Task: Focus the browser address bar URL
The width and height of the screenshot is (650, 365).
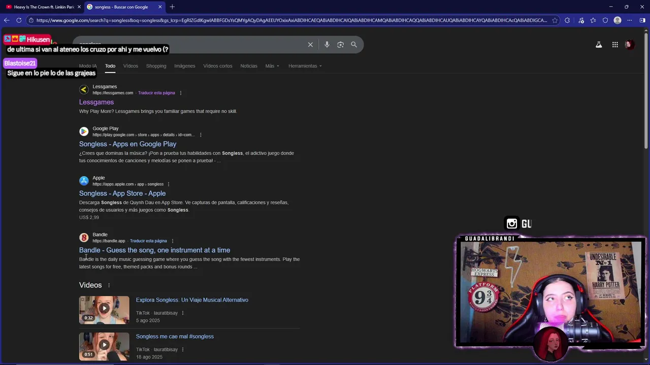Action: (x=291, y=20)
